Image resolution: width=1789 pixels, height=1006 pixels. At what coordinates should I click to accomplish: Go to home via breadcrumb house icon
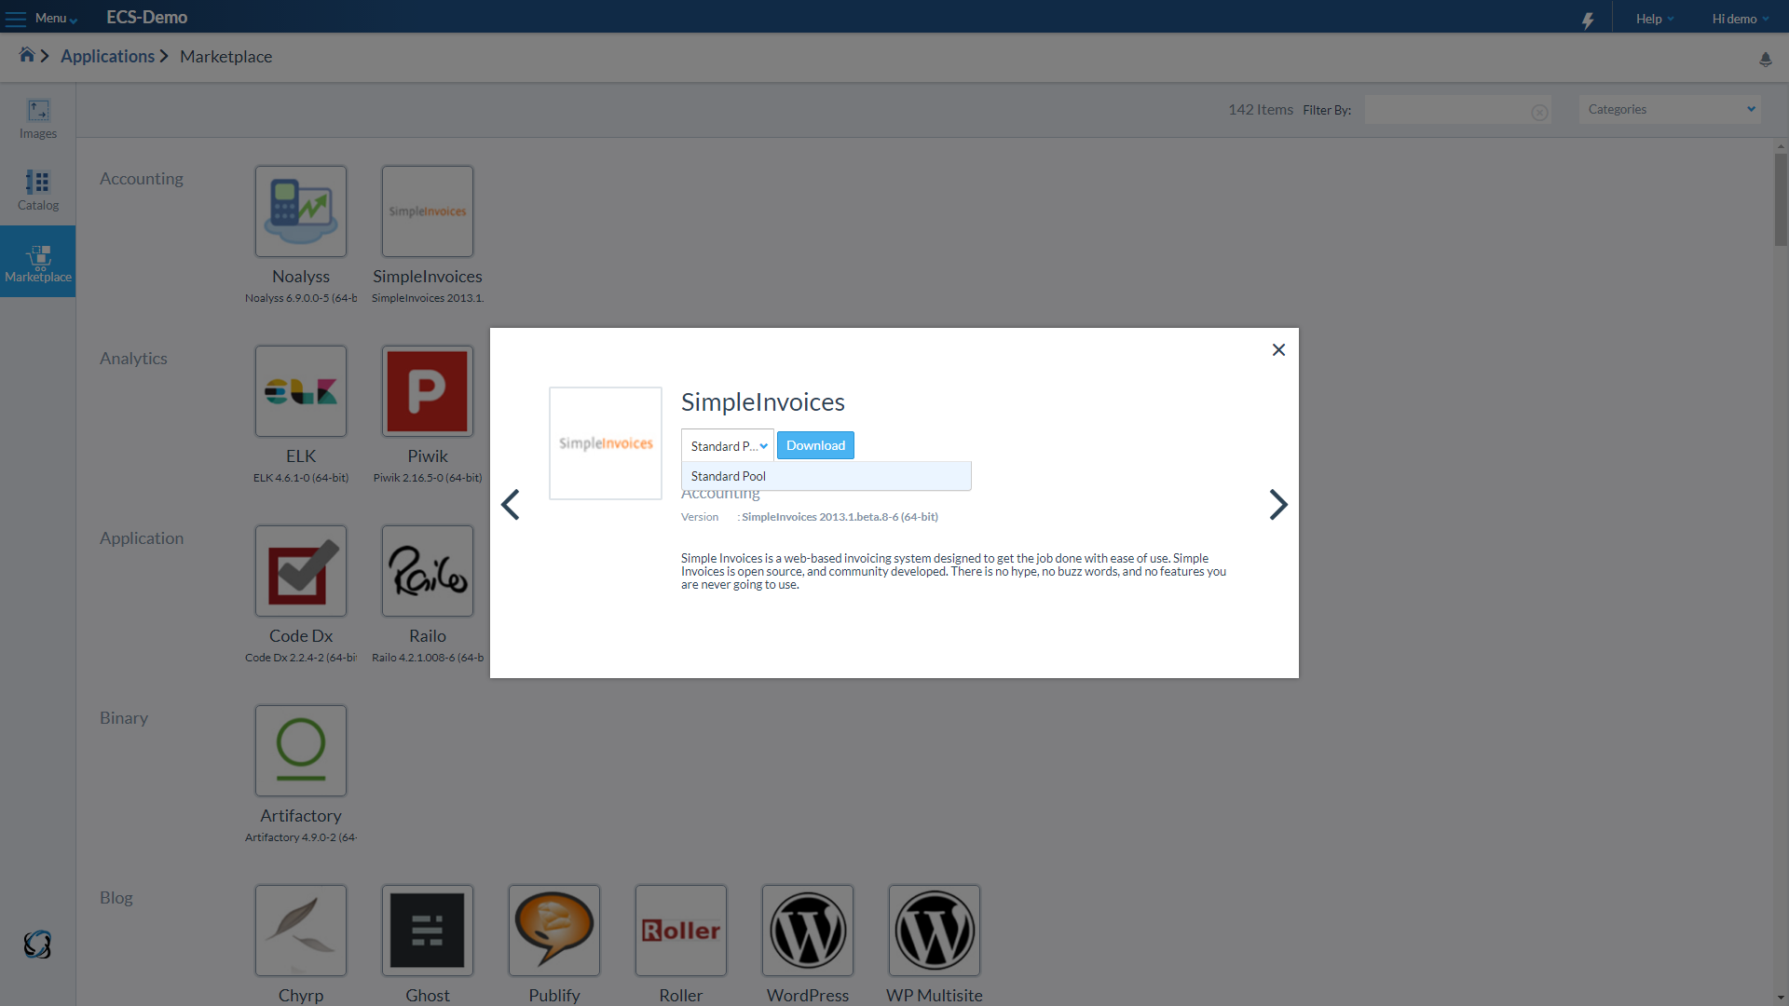coord(27,55)
